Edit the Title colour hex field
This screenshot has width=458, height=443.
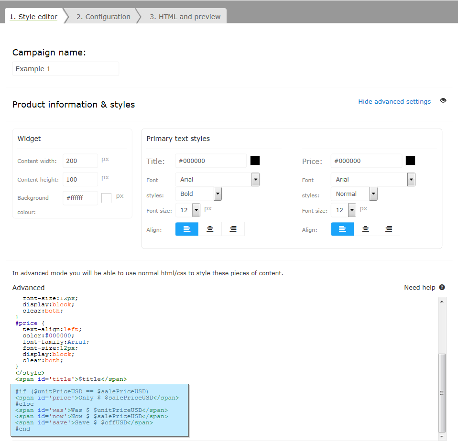211,161
